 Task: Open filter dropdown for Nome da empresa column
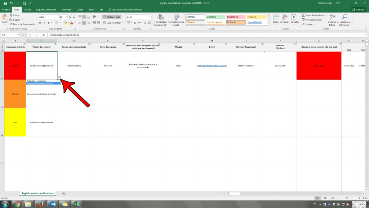point(123,44)
